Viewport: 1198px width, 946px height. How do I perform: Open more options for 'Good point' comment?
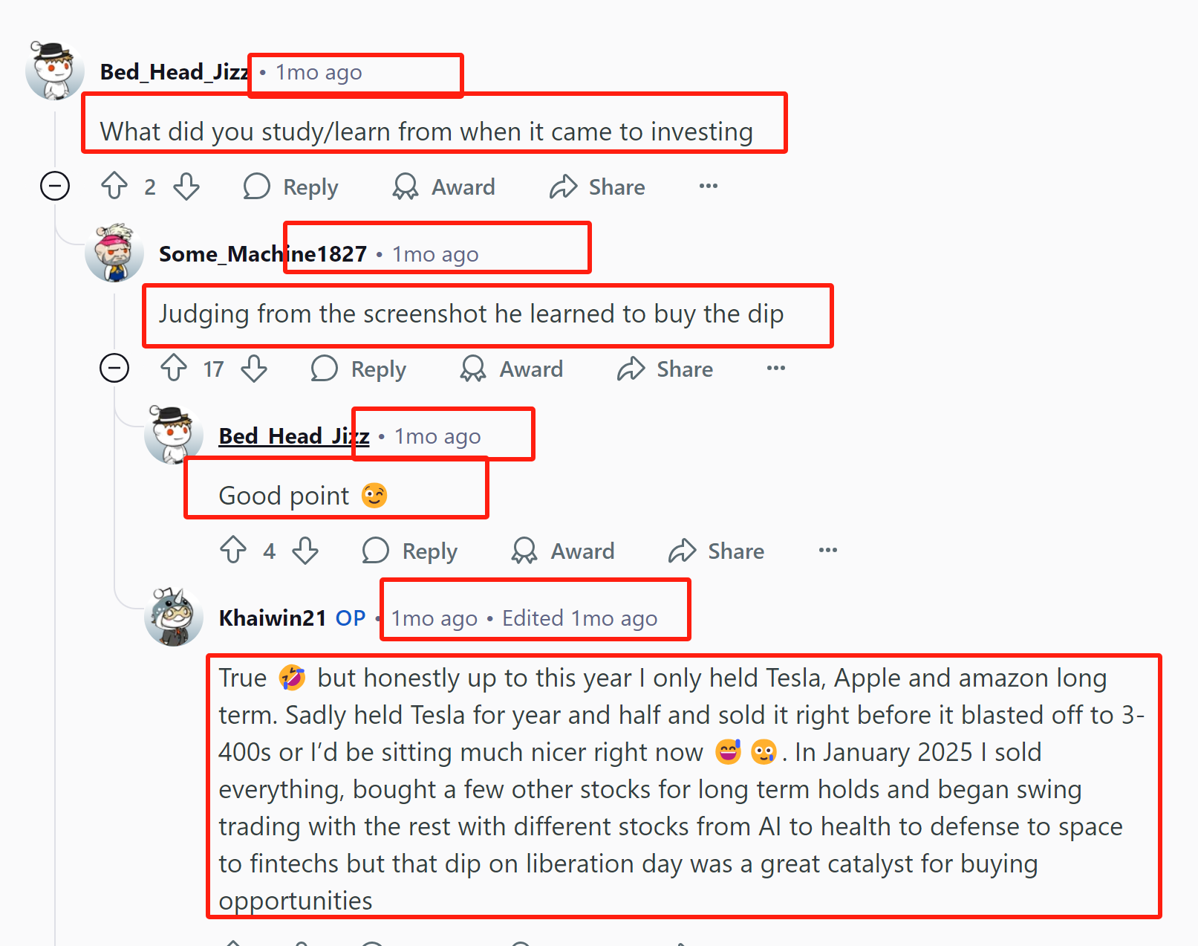click(828, 550)
